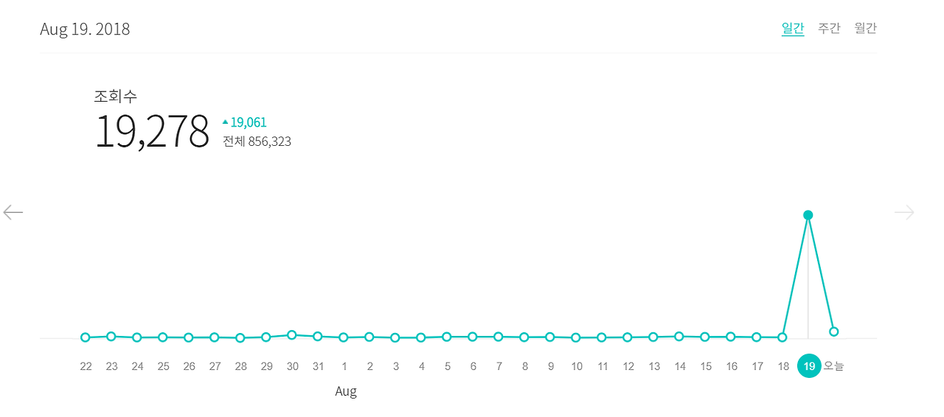The height and width of the screenshot is (417, 944).
Task: Select the data point for Aug 14
Action: 679,336
